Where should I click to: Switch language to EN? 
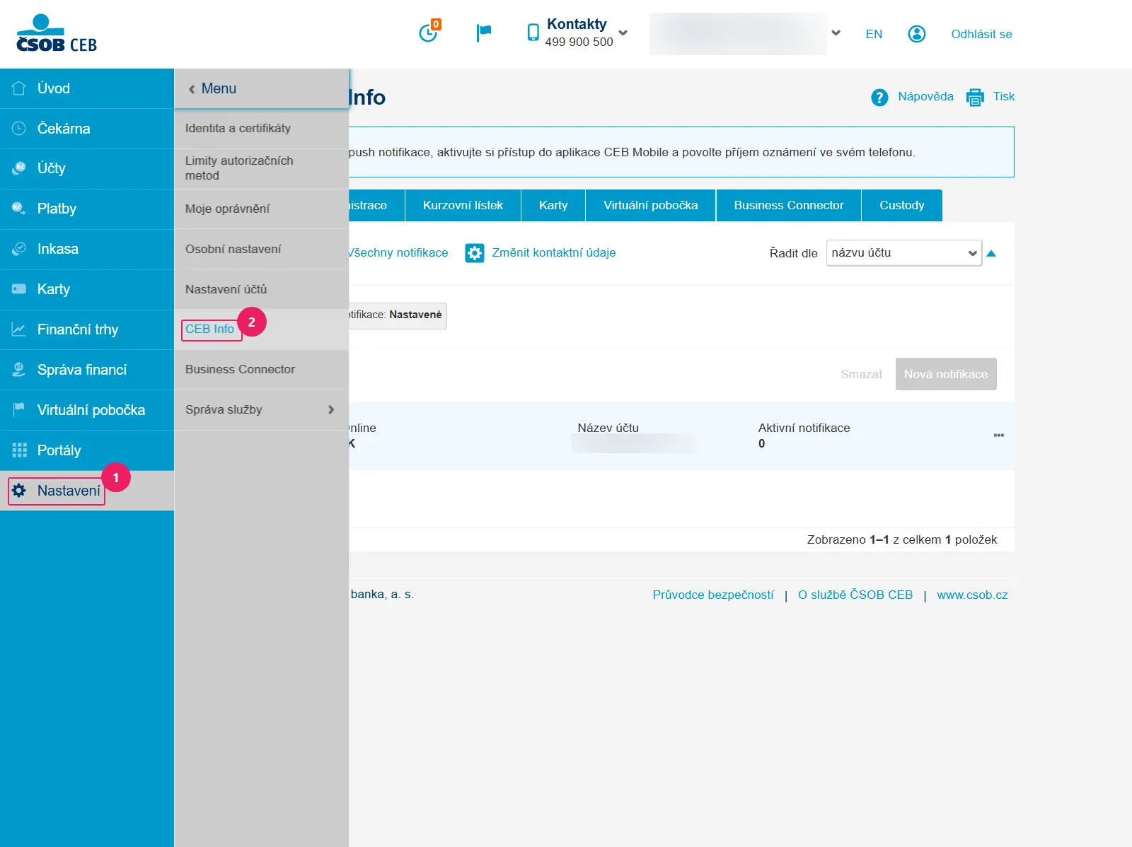pyautogui.click(x=874, y=34)
